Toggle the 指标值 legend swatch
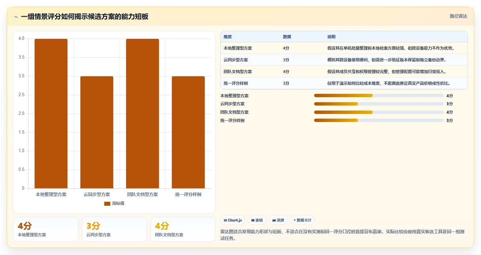This screenshot has width=481, height=255. 107,203
